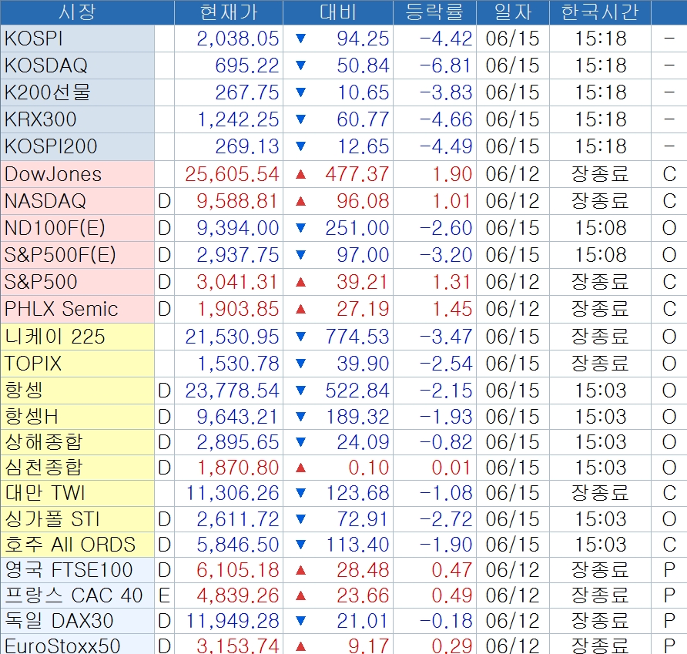Click the 한국시간 column header
The image size is (687, 654).
tap(600, 12)
